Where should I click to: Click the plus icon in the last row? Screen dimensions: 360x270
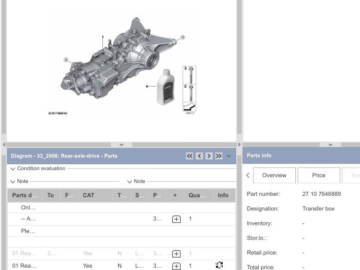coord(176,266)
